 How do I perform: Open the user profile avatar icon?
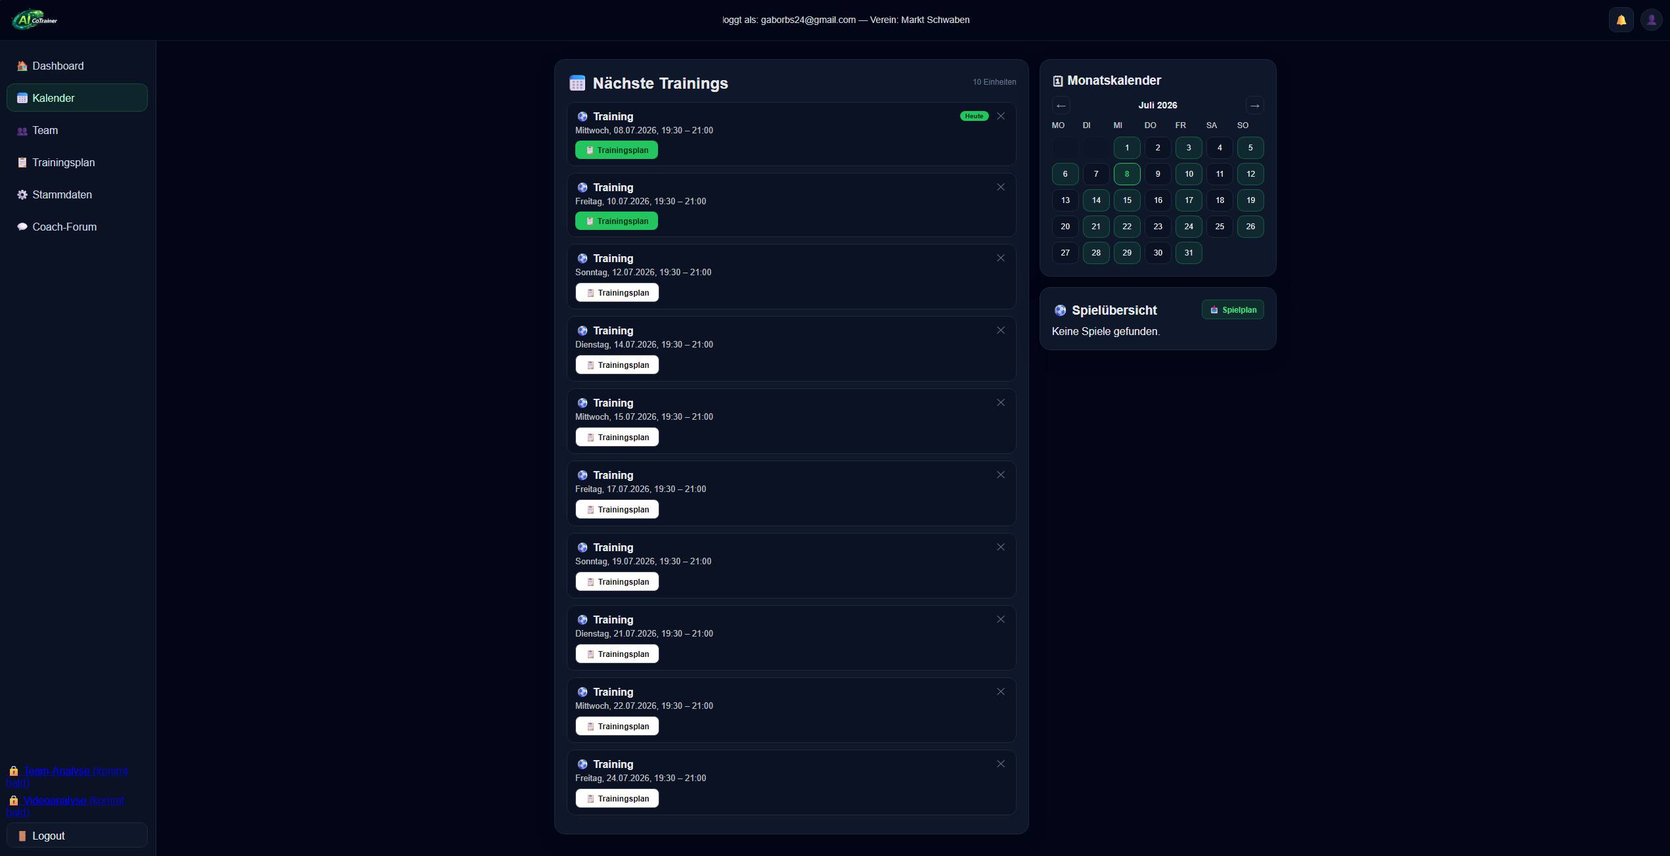click(x=1651, y=20)
